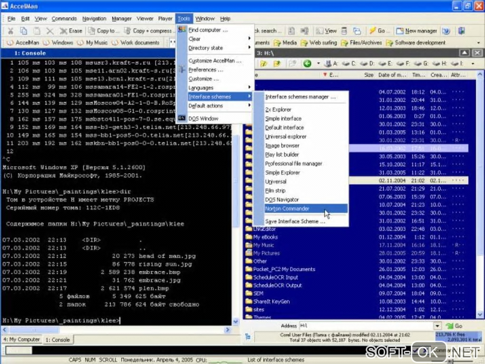The height and width of the screenshot is (364, 485).
Task: Click the help question-mark toolbar icon
Action: click(x=446, y=30)
